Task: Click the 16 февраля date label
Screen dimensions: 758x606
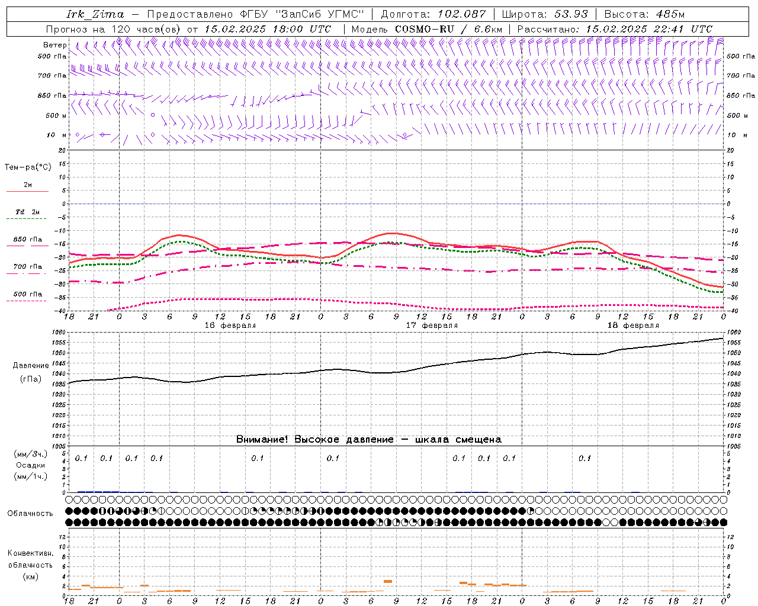Action: click(x=230, y=325)
